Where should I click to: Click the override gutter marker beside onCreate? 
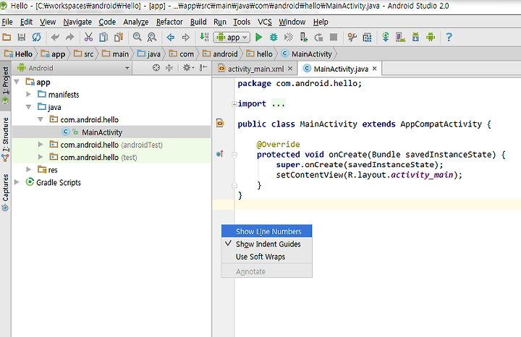tap(220, 154)
